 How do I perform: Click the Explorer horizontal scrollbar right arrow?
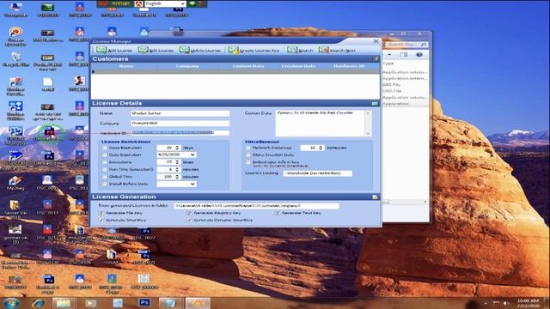(425, 202)
